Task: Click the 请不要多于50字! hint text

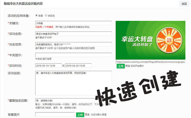Action: (44, 38)
